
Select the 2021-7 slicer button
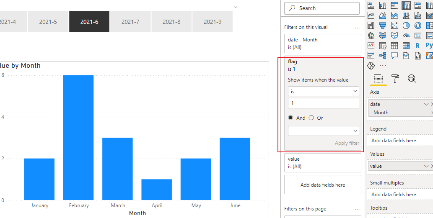coord(130,22)
